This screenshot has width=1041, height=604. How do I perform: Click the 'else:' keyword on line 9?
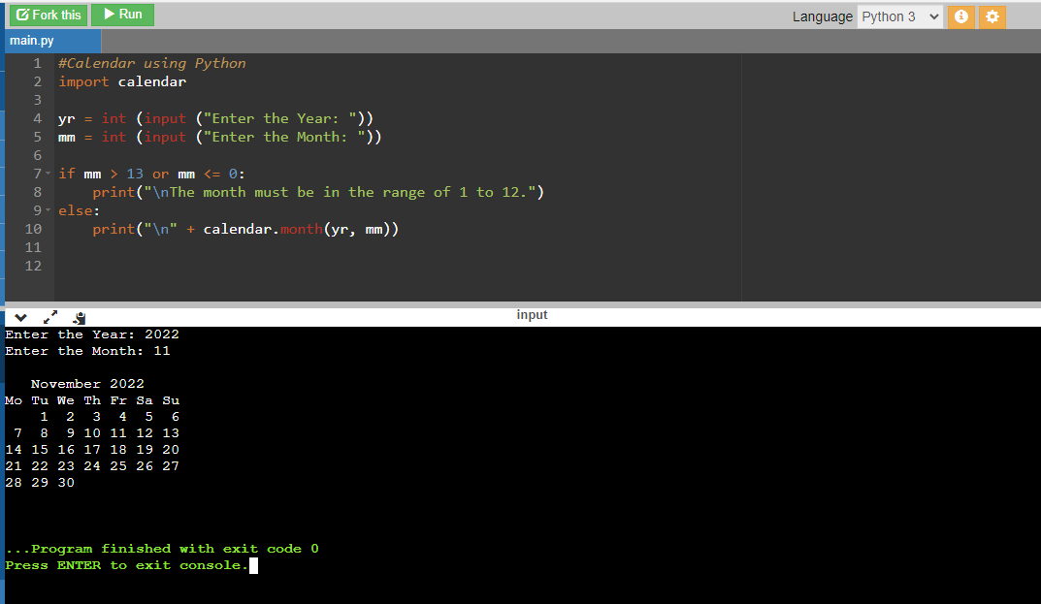[x=79, y=210]
